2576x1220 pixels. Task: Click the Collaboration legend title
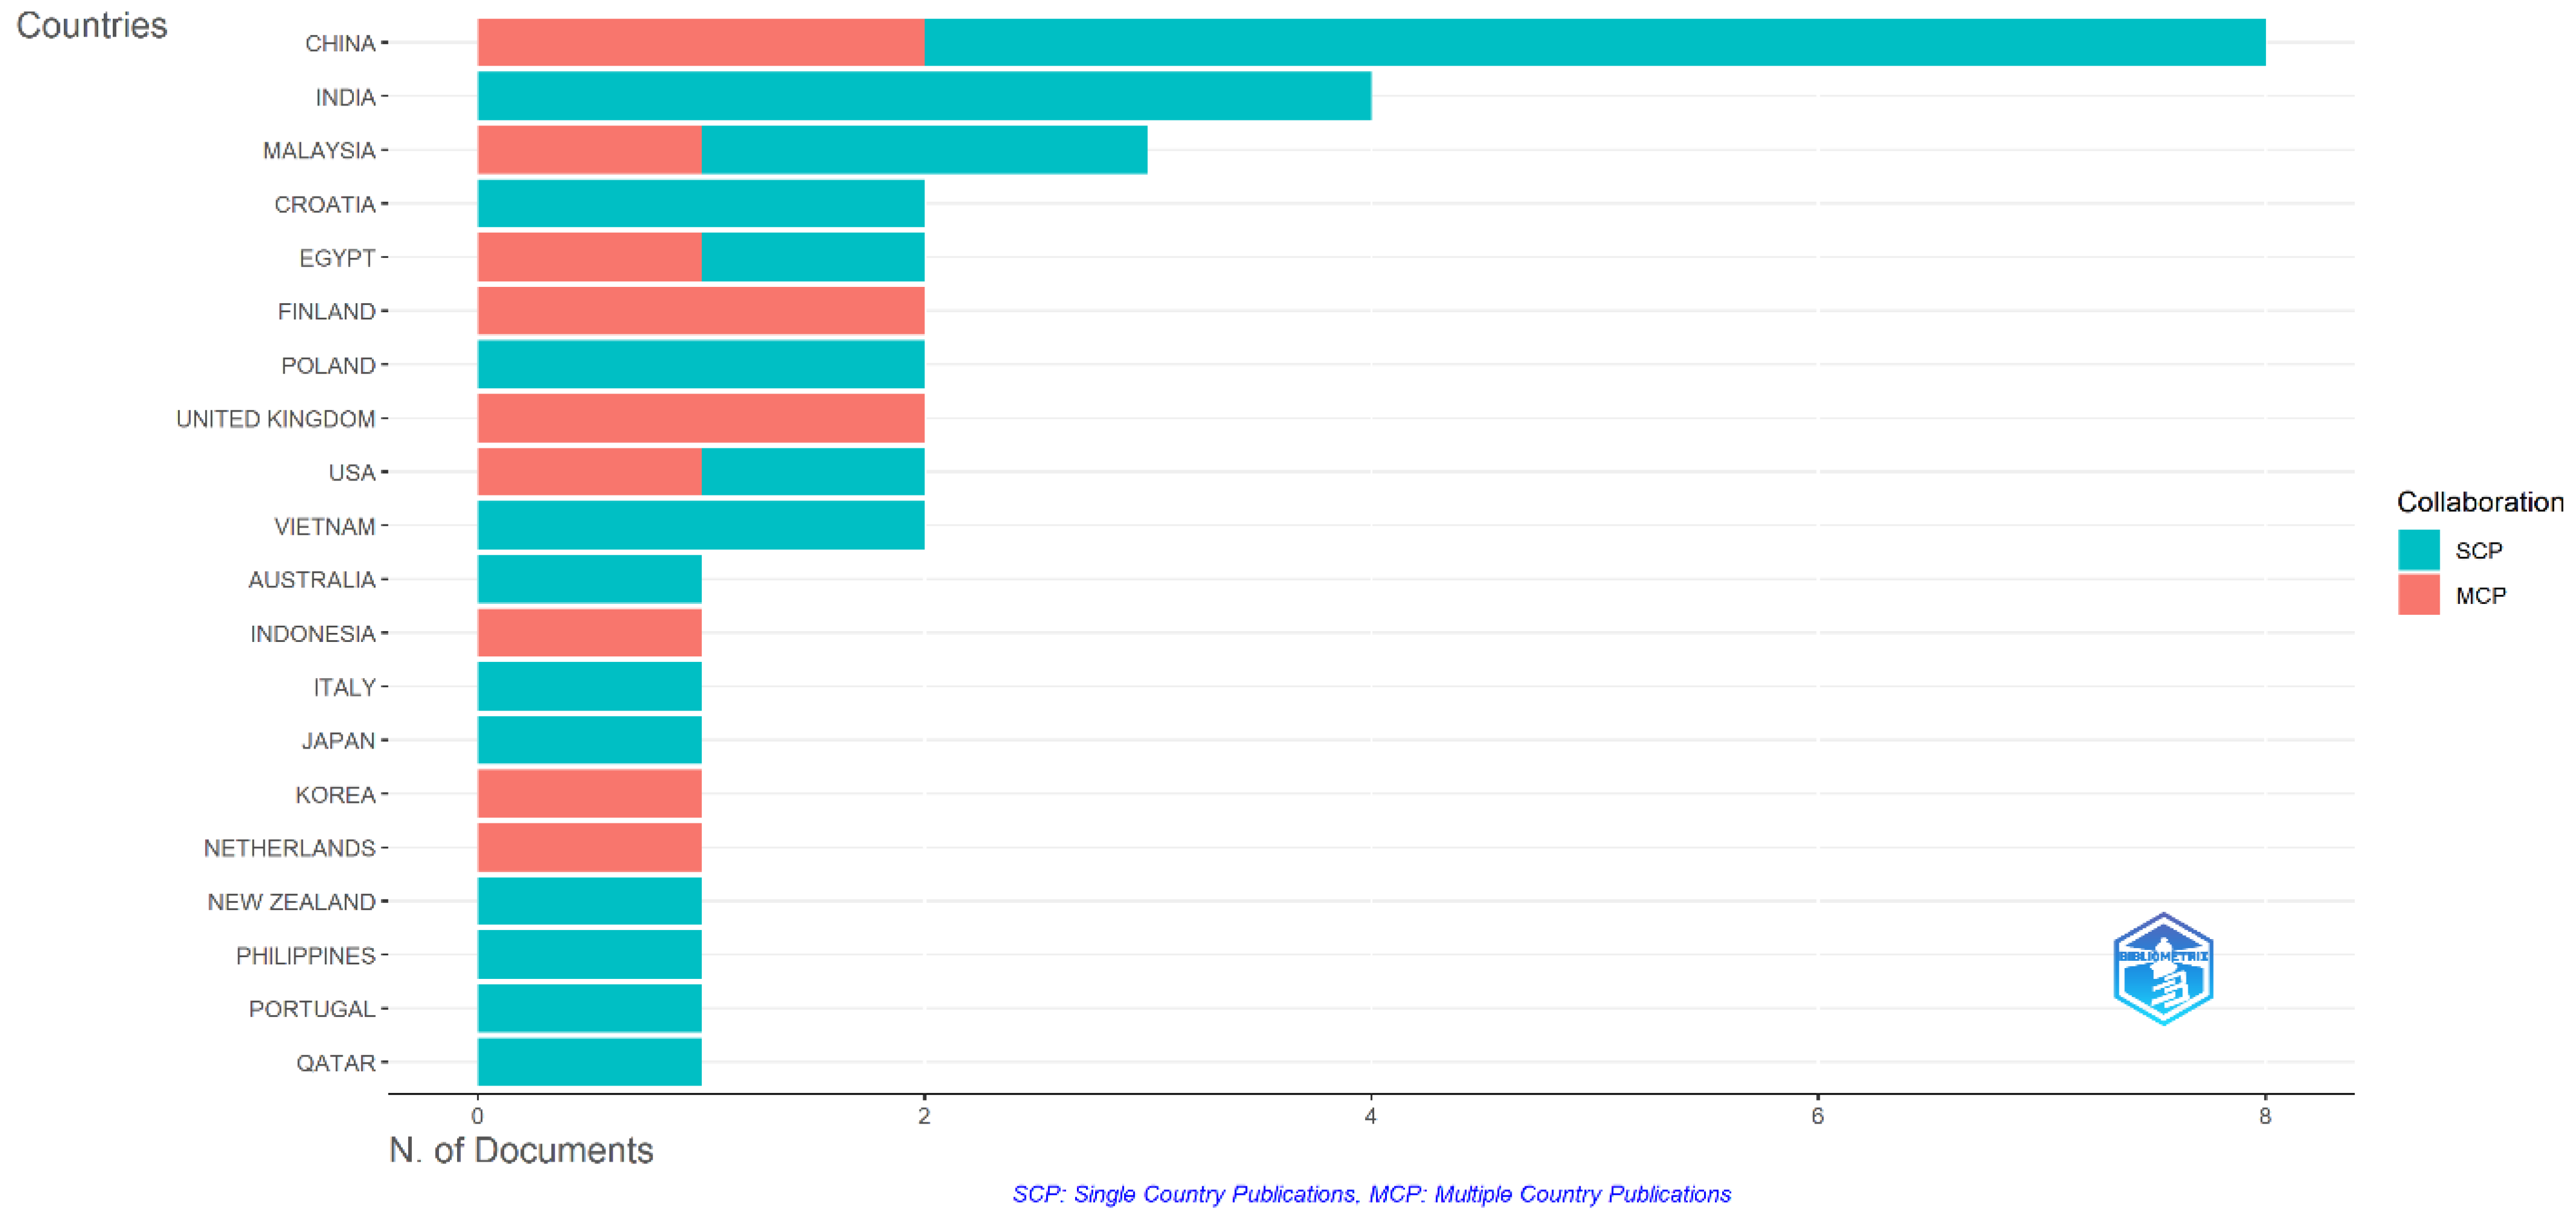pyautogui.click(x=2479, y=502)
